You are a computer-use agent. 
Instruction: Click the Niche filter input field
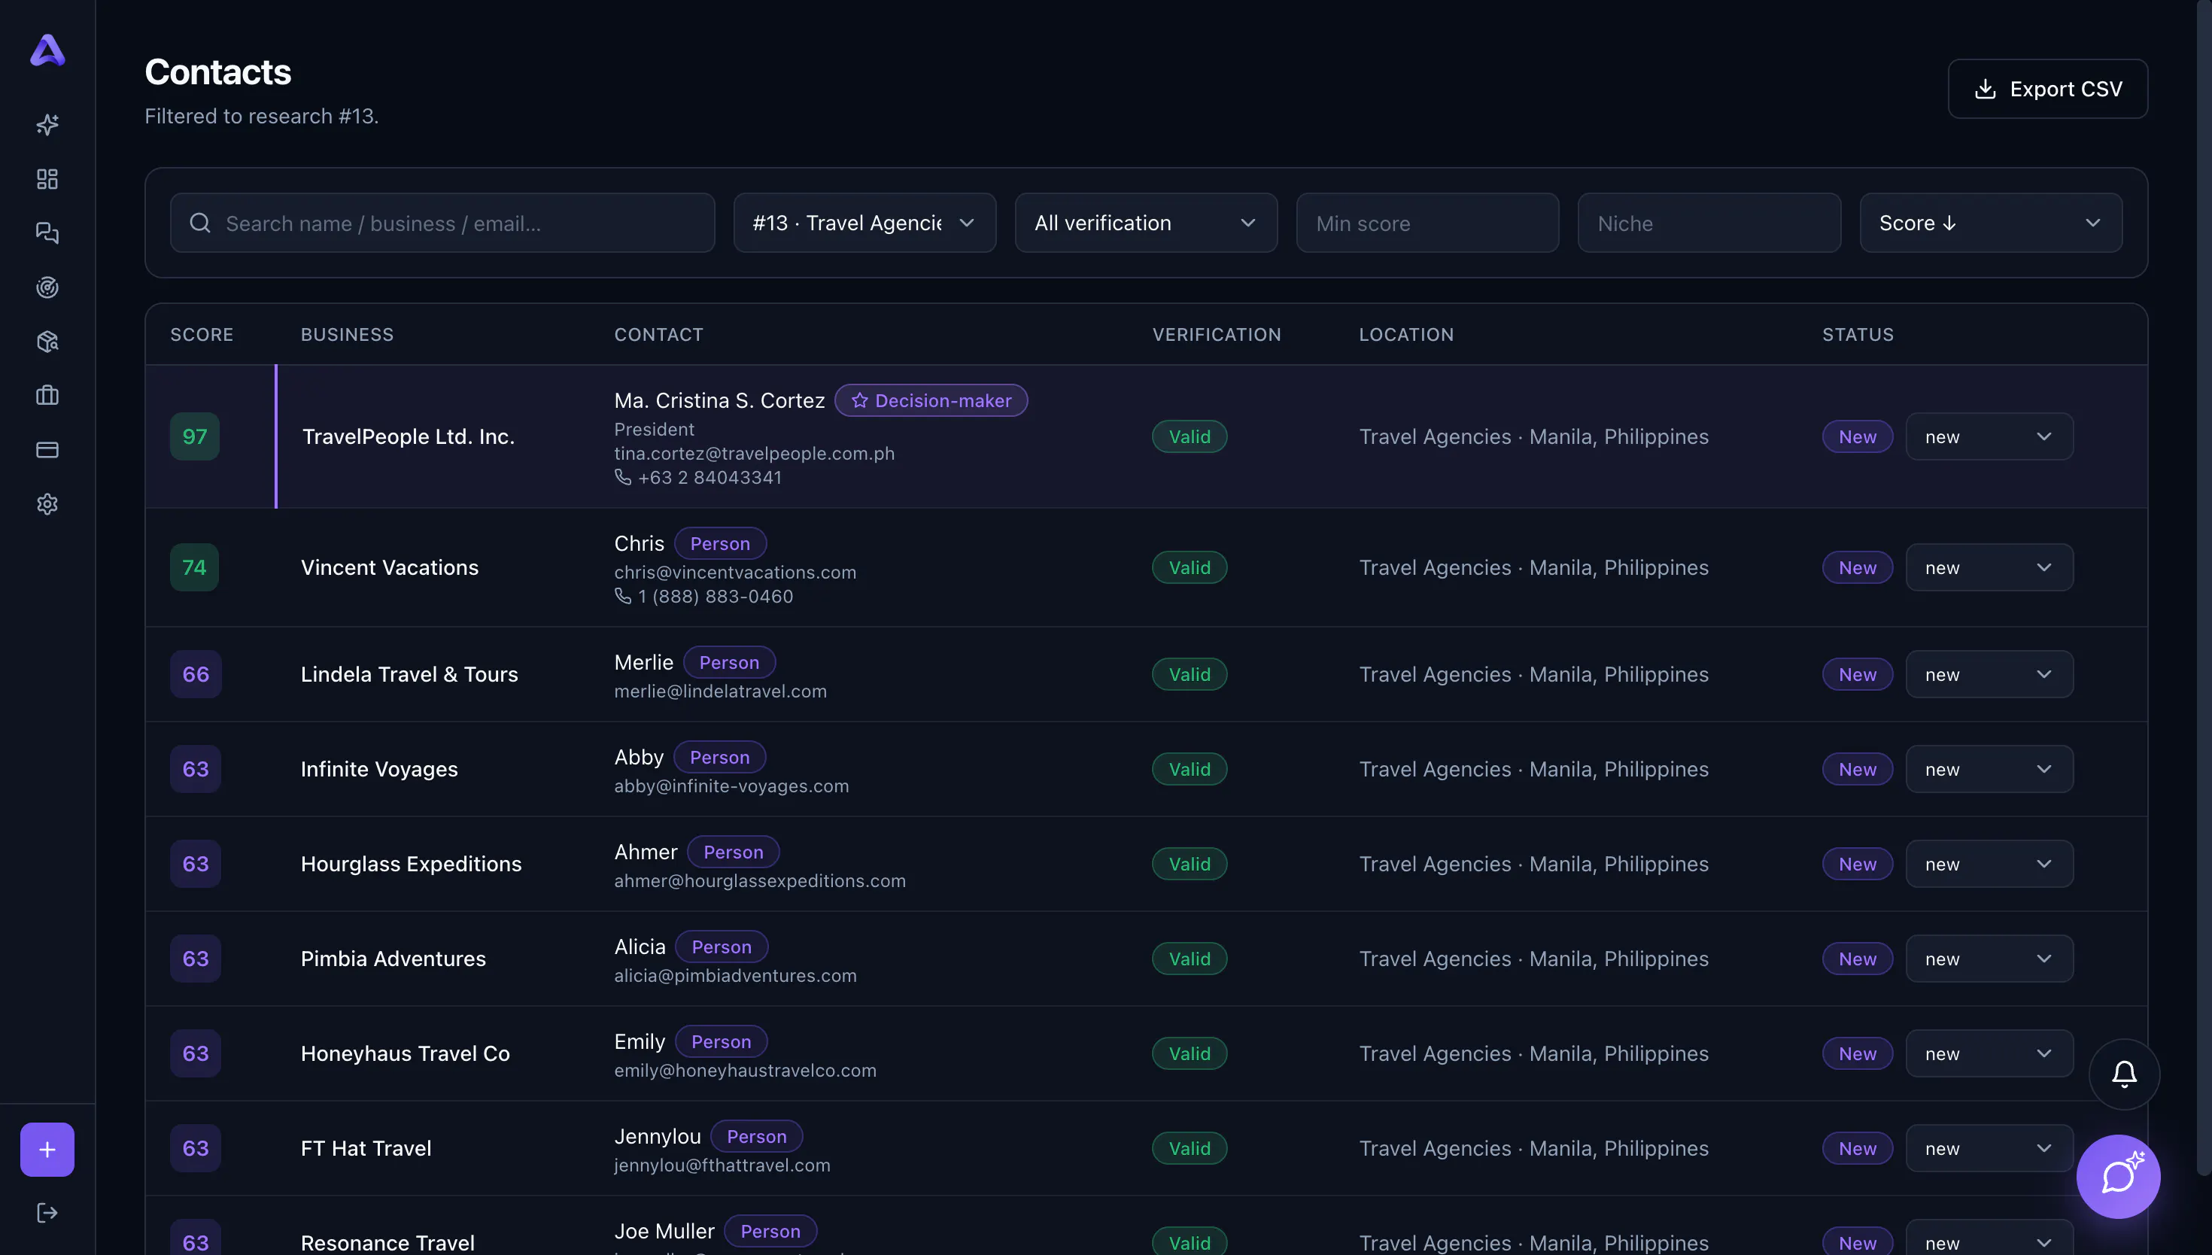click(1709, 223)
